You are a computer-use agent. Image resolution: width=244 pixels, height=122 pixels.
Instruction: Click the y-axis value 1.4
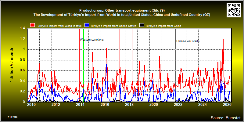click(23, 28)
